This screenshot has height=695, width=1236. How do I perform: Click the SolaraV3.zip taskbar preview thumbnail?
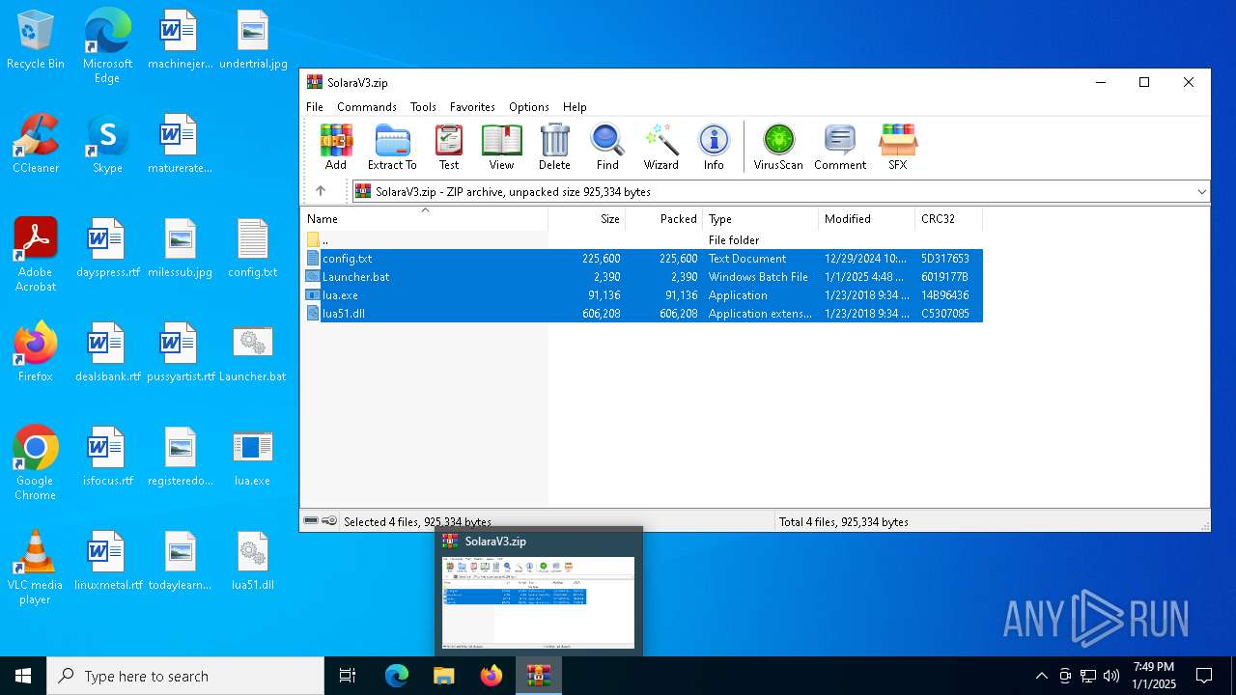539,602
